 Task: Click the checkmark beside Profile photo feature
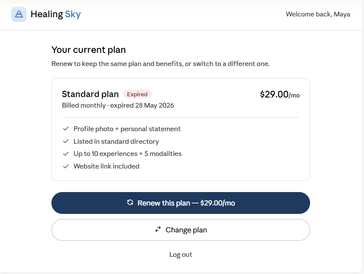[x=66, y=129]
